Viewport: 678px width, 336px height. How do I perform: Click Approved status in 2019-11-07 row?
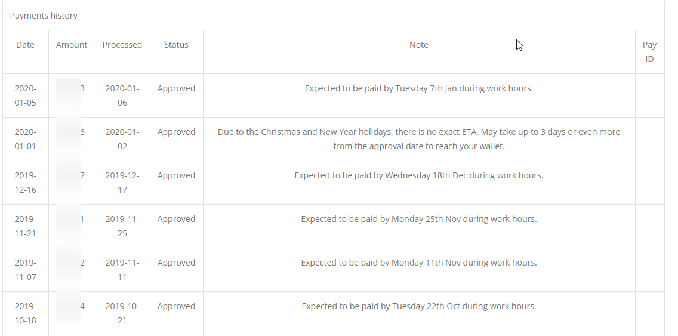176,263
